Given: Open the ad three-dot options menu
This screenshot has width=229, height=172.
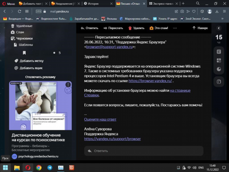Looking at the screenshot, I should (x=68, y=84).
